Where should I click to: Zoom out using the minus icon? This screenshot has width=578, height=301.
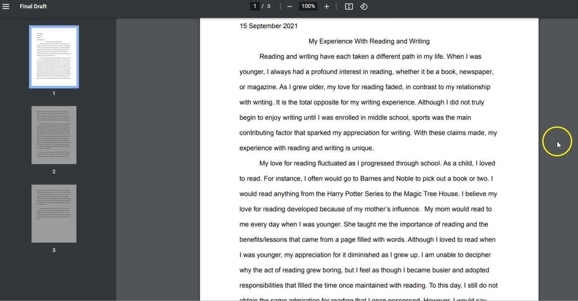click(x=289, y=6)
